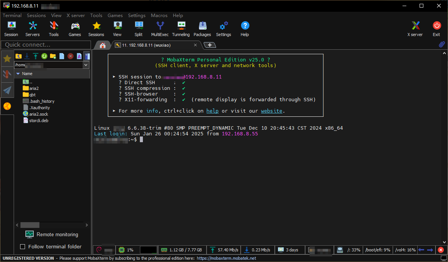Split the terminal with the Split button
Image resolution: width=448 pixels, height=262 pixels.
tap(139, 29)
